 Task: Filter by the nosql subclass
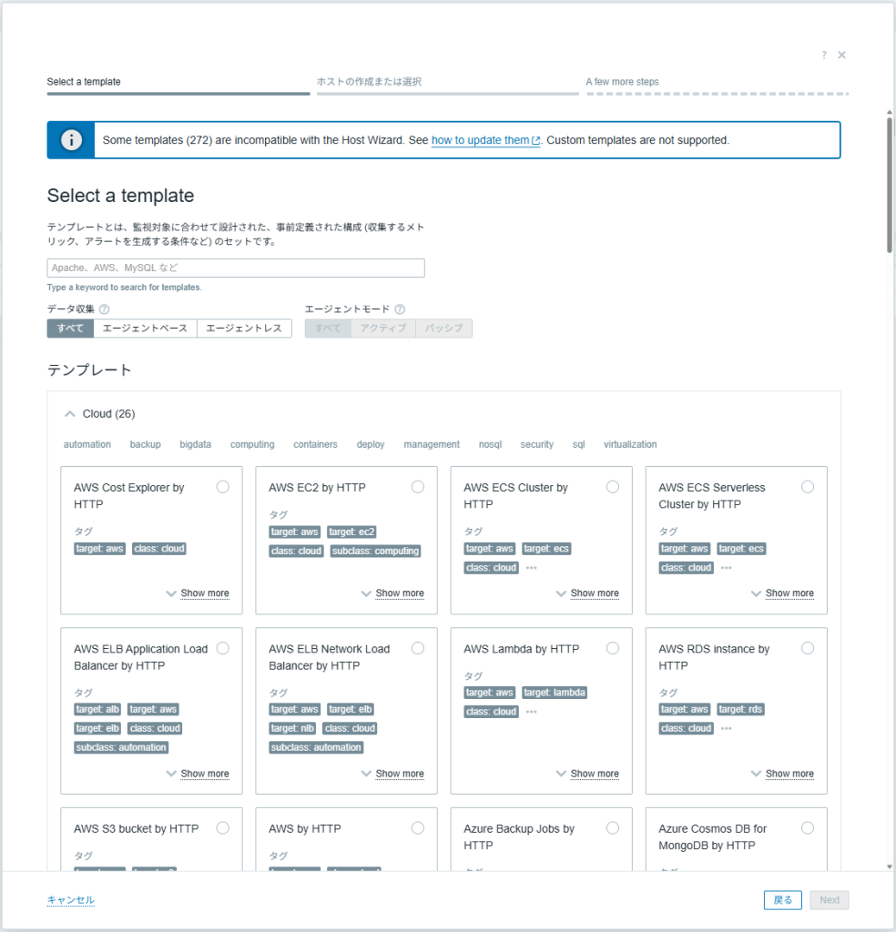tap(491, 444)
